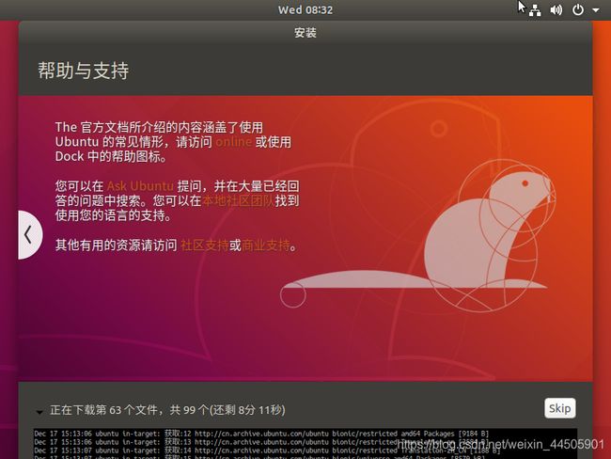Go to previous slide with left arrow
Screen dimensions: 611x459
point(30,235)
